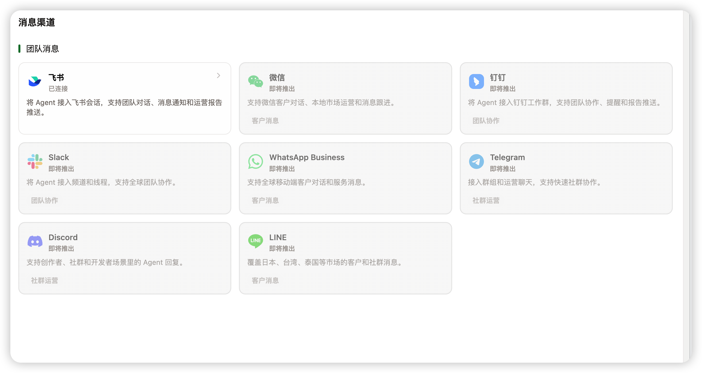The height and width of the screenshot is (373, 702).
Task: Click the 客户消息 tag on the 微信 card
Action: 265,121
